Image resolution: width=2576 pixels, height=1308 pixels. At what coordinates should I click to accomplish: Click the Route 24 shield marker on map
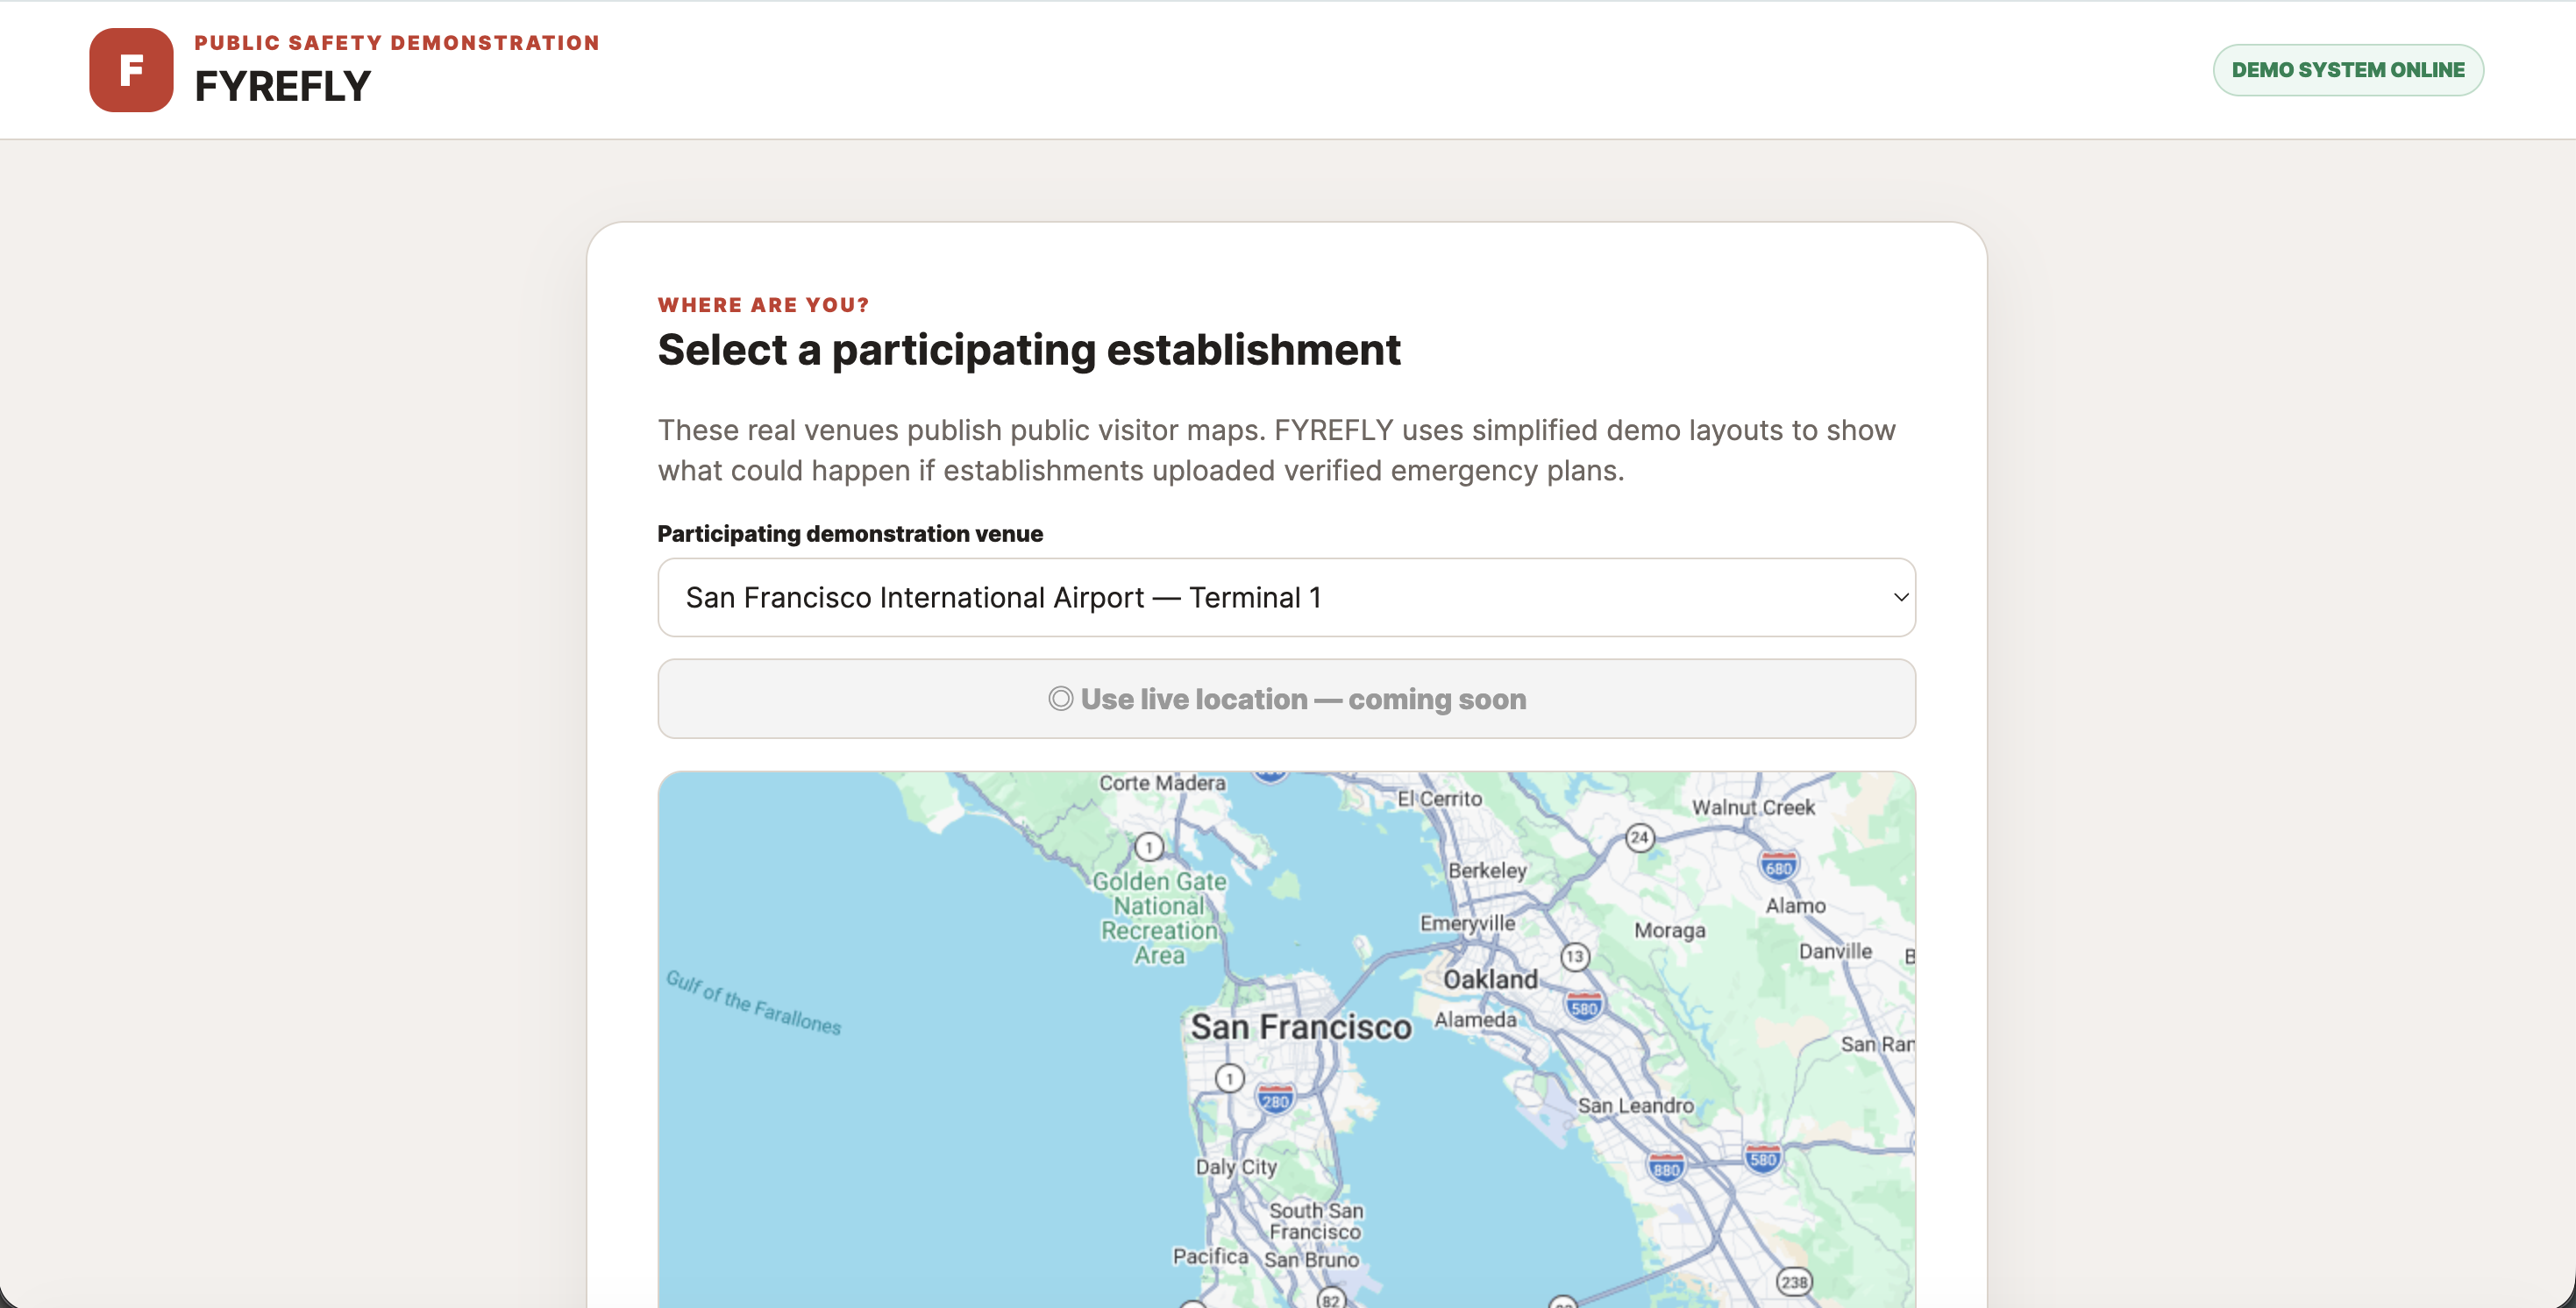pyautogui.click(x=1638, y=837)
